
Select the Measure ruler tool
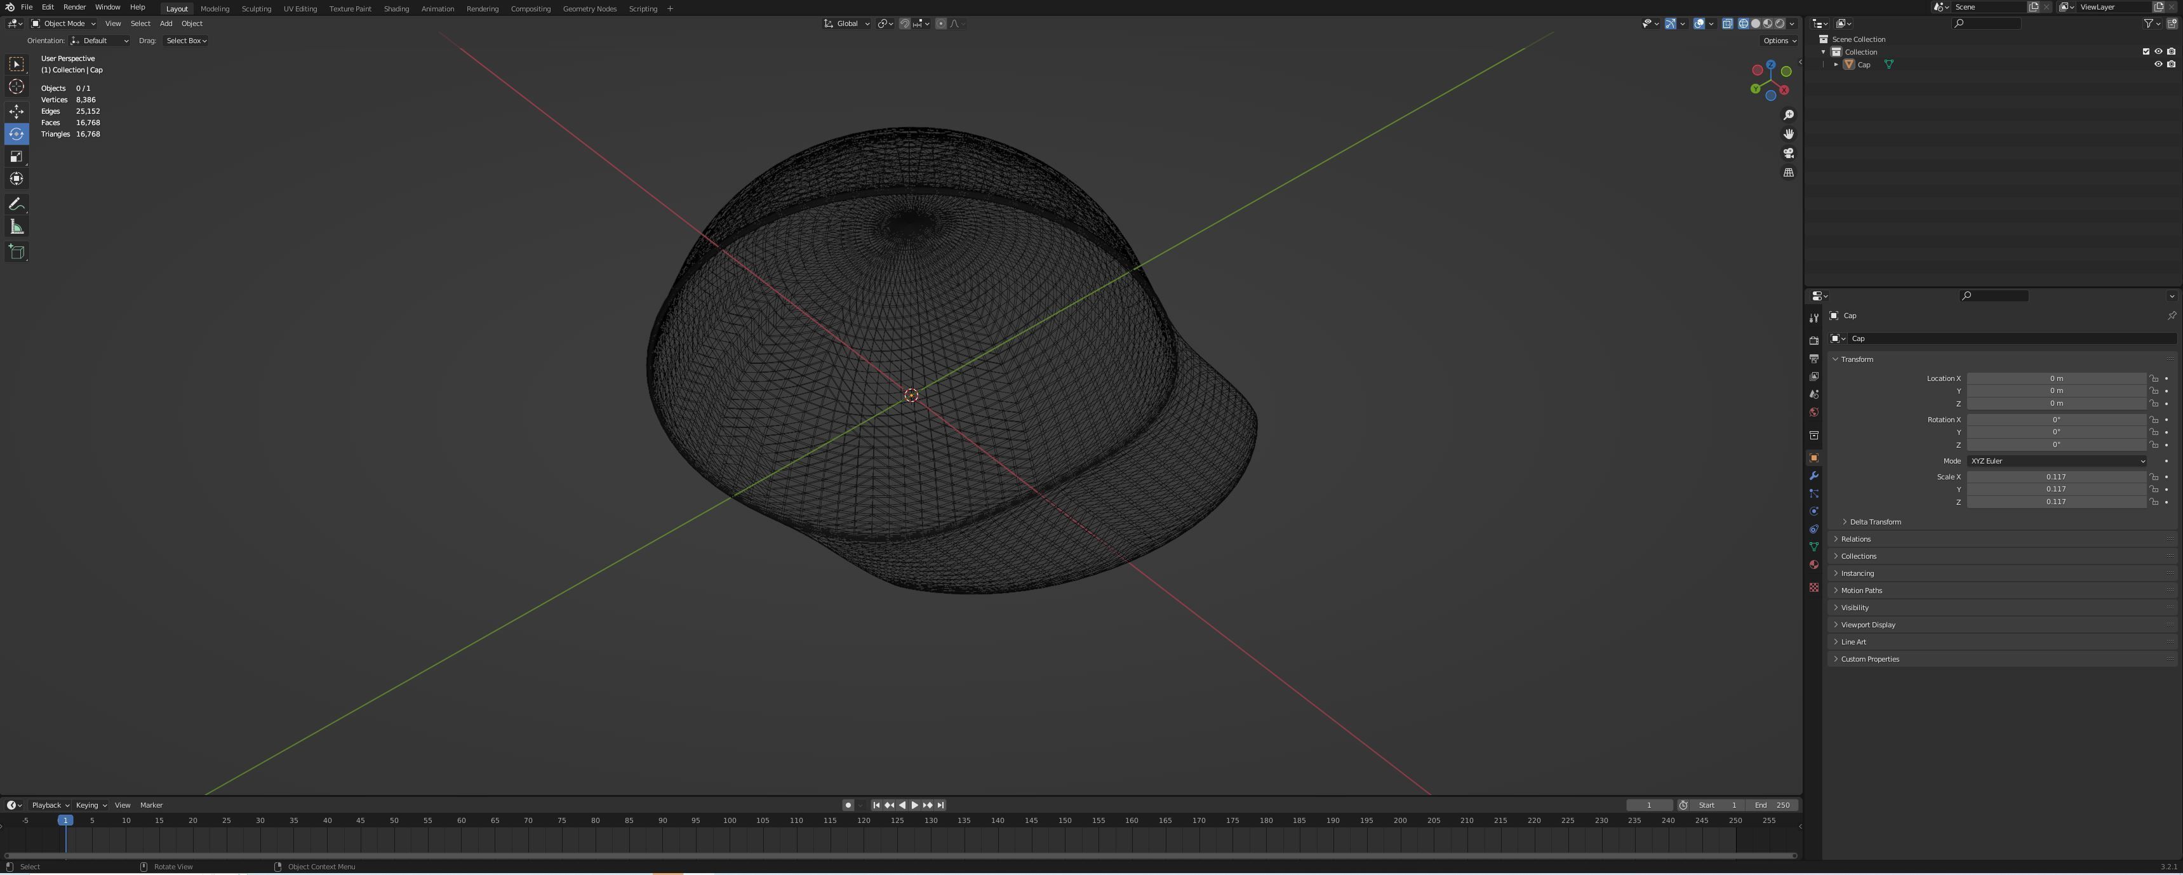click(16, 227)
